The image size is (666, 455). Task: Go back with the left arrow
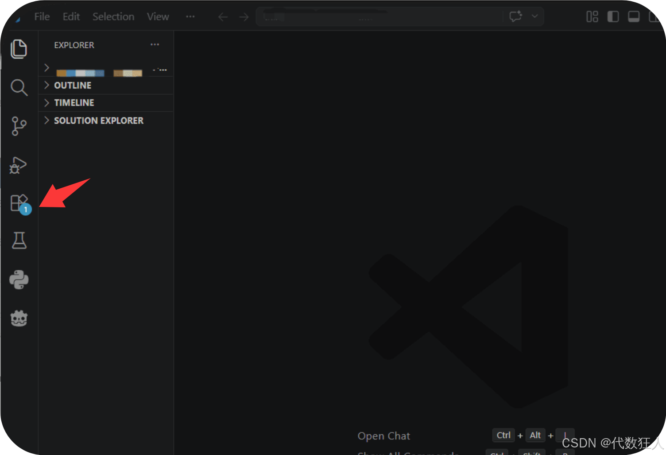tap(223, 17)
